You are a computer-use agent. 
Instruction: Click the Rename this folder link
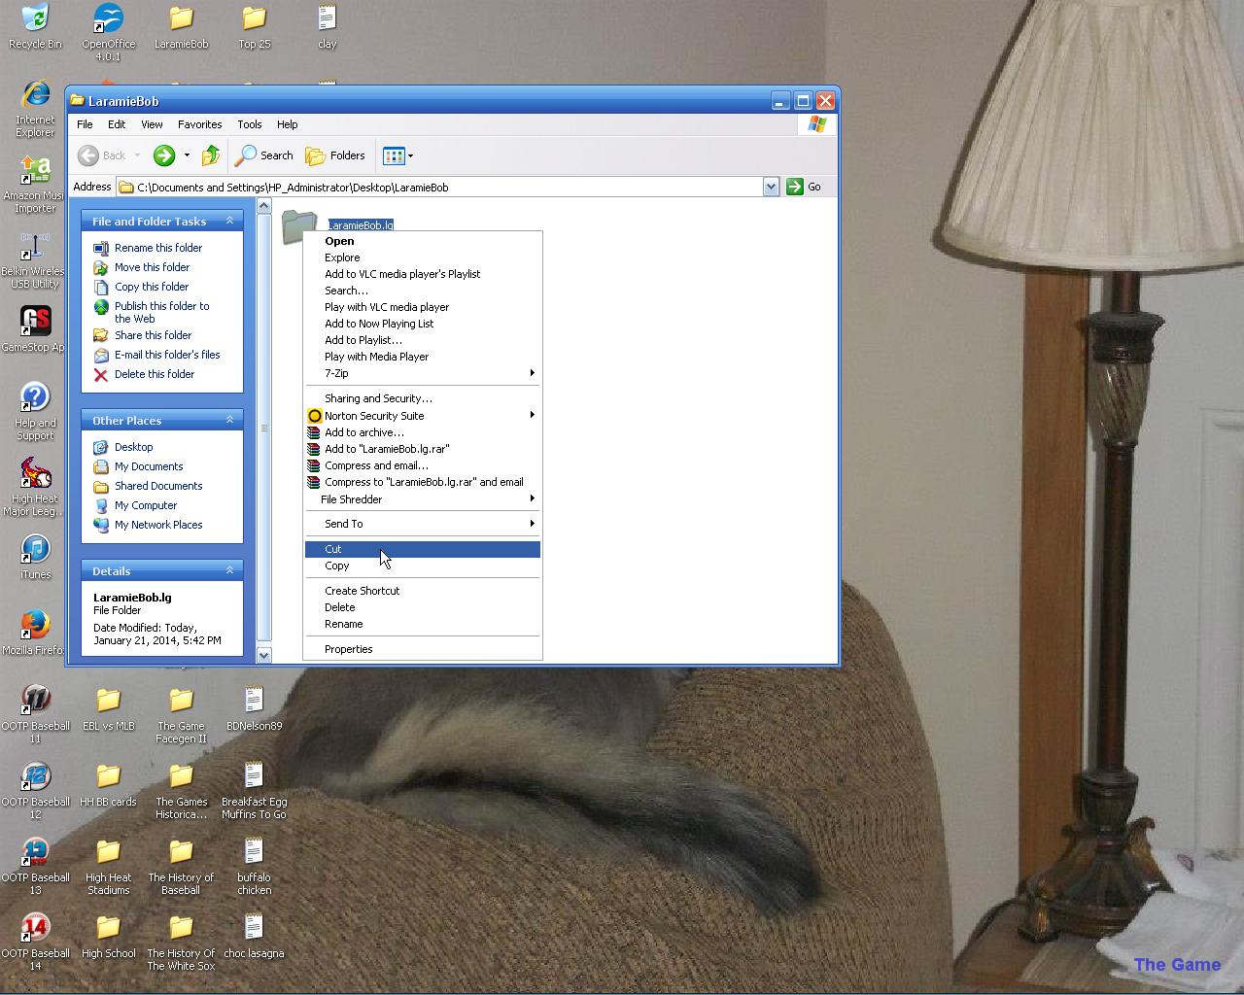pyautogui.click(x=158, y=248)
